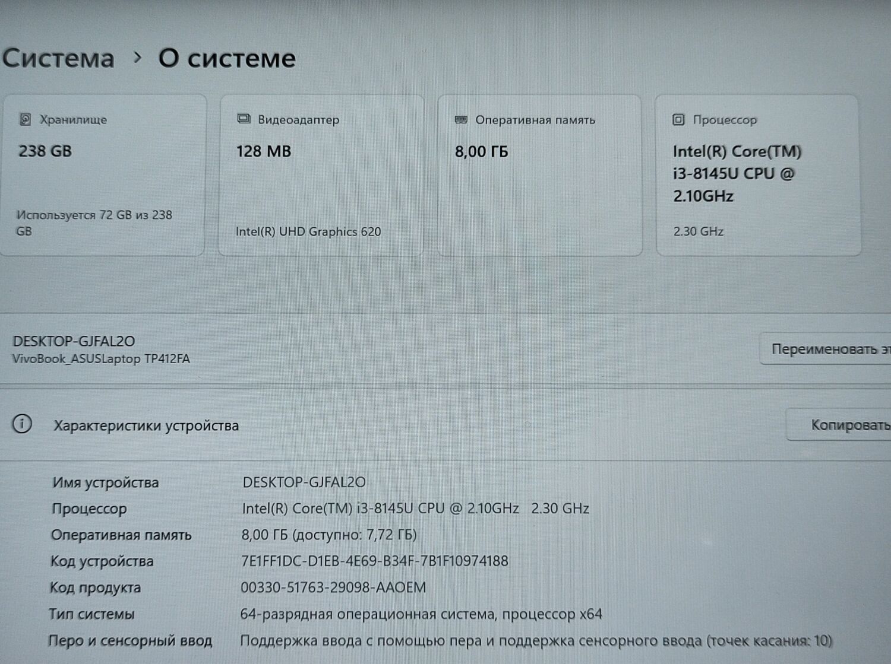
Task: Click the VivoBook_ASUSLaptop TP412FA model name
Action: 101,358
